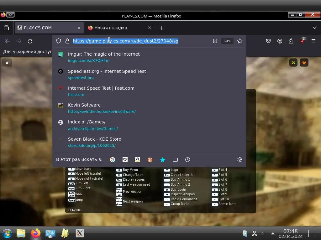This screenshot has width=321, height=240.
Task: Search in open tabs icon
Action: [175, 160]
